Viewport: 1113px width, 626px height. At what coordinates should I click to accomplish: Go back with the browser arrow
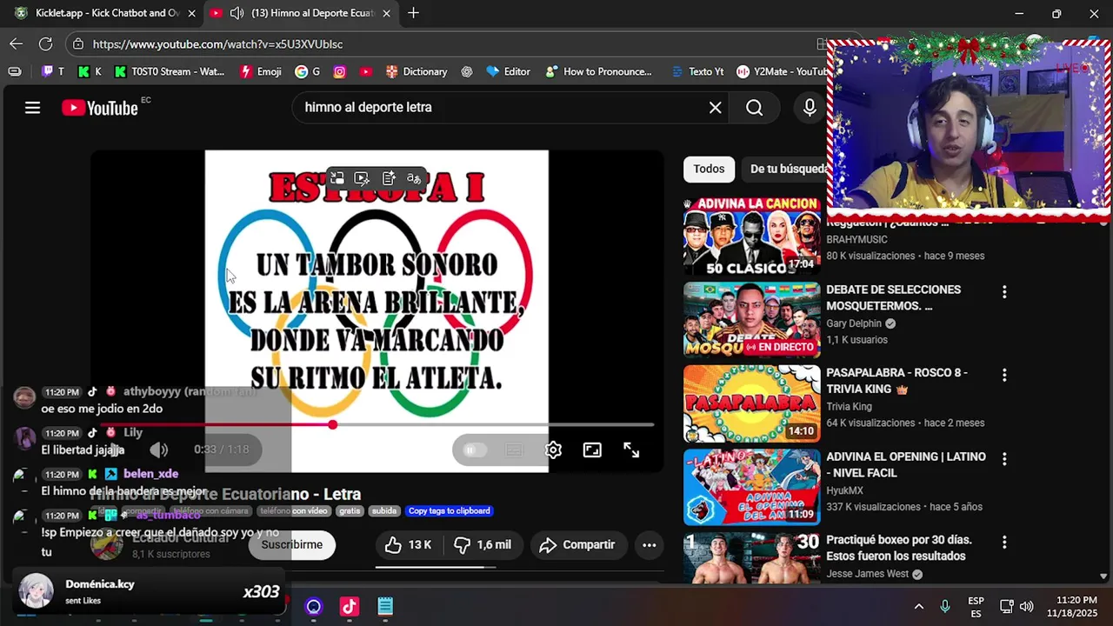[x=17, y=43]
